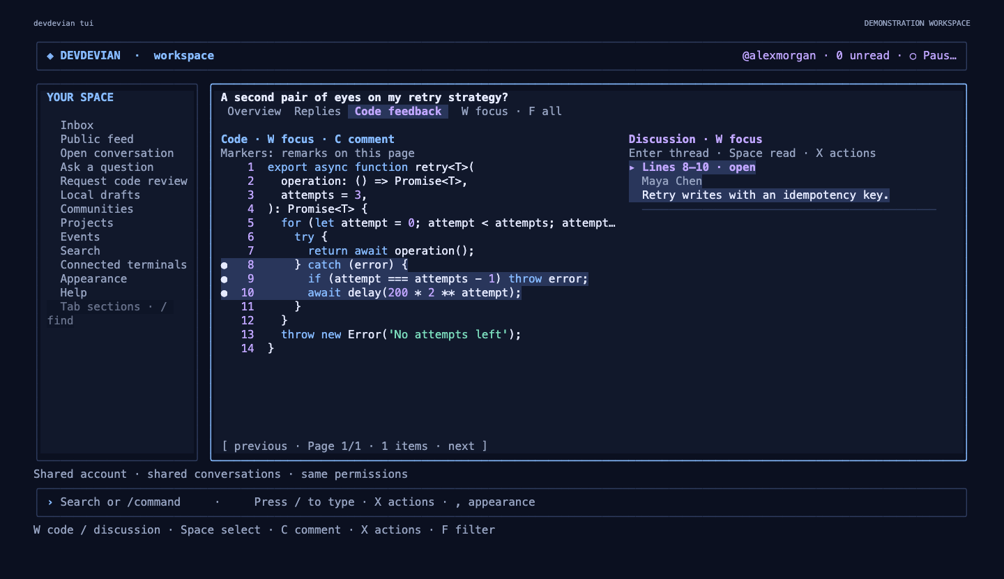
Task: Select the Code feedback tab
Action: point(398,112)
